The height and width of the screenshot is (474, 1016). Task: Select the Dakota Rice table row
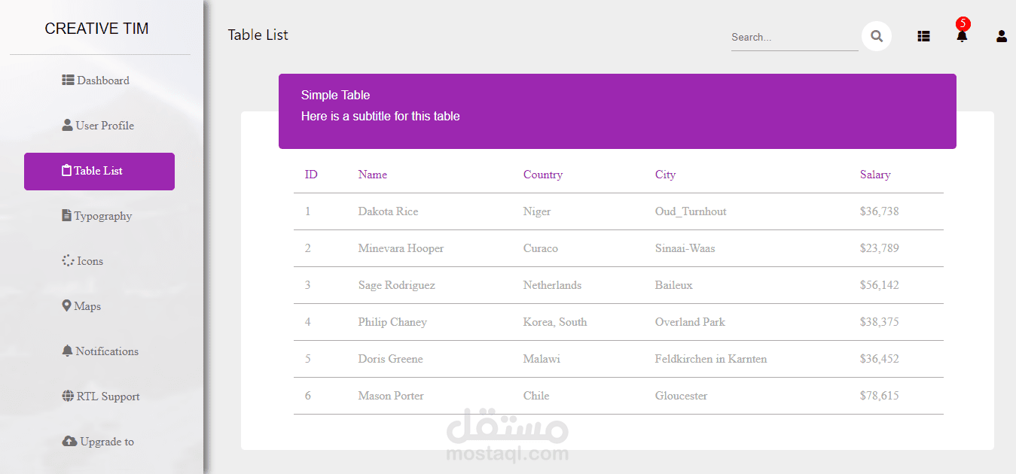coord(618,211)
